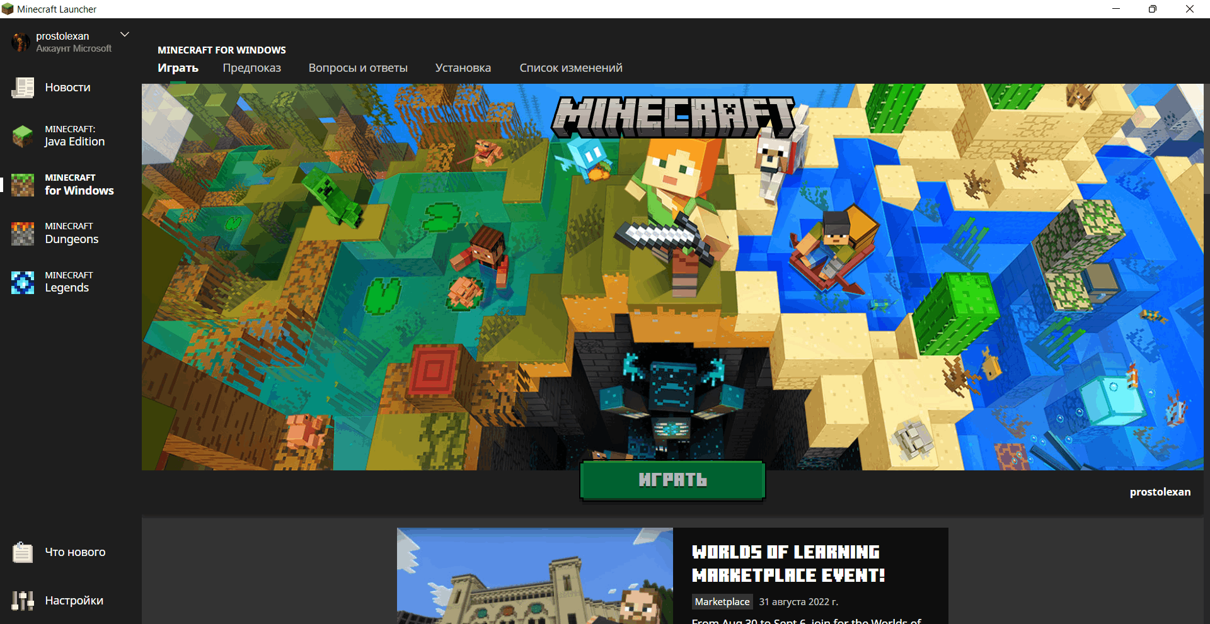This screenshot has width=1210, height=624.
Task: Open the Worlds of Learning news headline
Action: (x=788, y=564)
